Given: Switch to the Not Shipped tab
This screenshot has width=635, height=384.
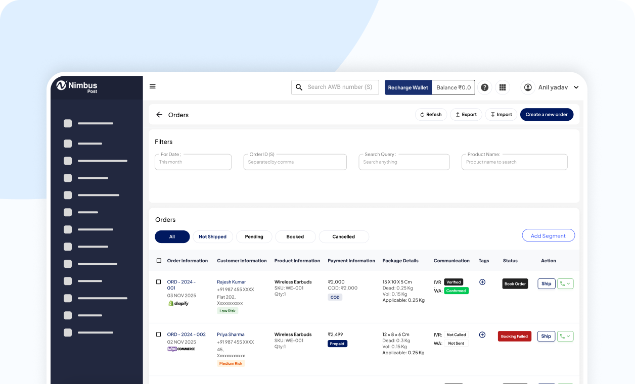Looking at the screenshot, I should (212, 236).
